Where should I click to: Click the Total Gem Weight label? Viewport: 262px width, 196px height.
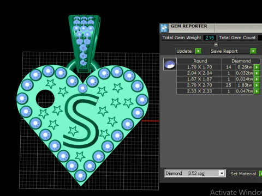182,38
